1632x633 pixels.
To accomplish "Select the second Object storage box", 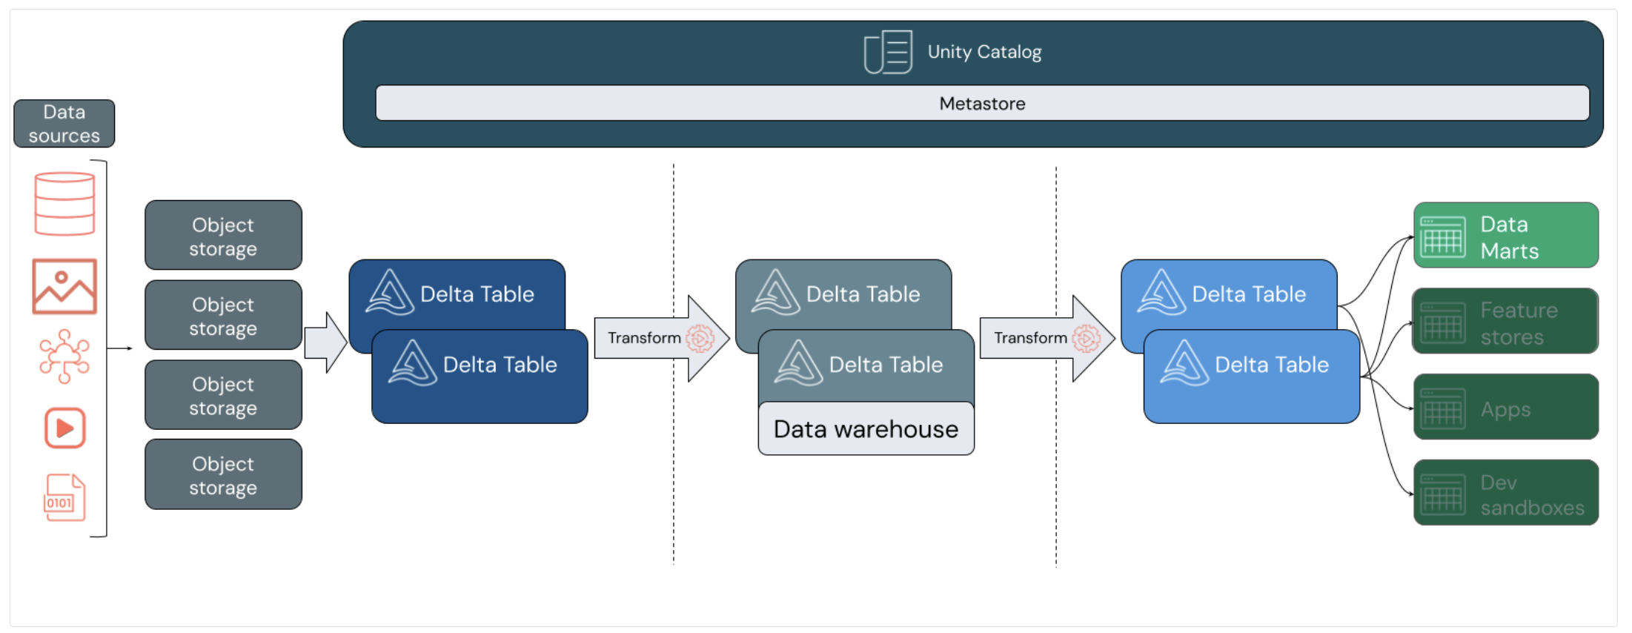I will 223,315.
